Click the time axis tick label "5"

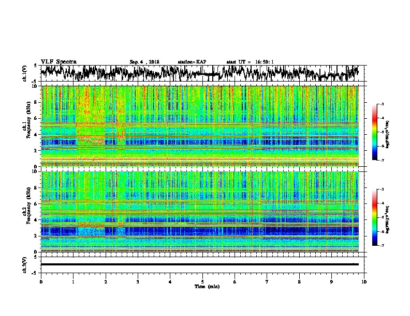point(202,281)
